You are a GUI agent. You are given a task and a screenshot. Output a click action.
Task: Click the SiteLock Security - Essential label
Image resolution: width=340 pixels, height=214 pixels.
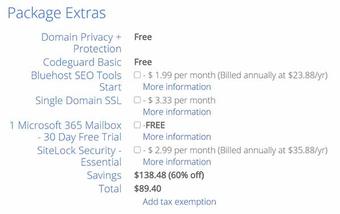pyautogui.click(x=79, y=156)
